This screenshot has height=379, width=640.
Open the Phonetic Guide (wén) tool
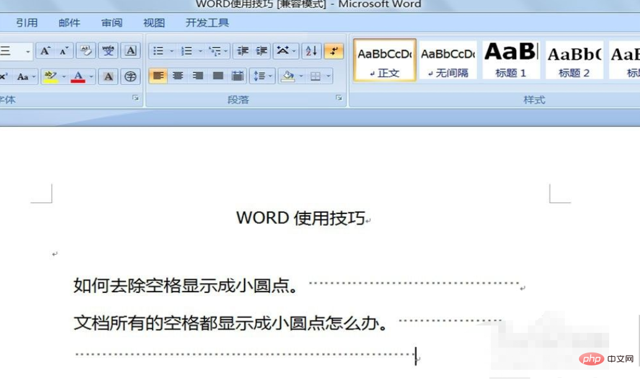tap(108, 51)
